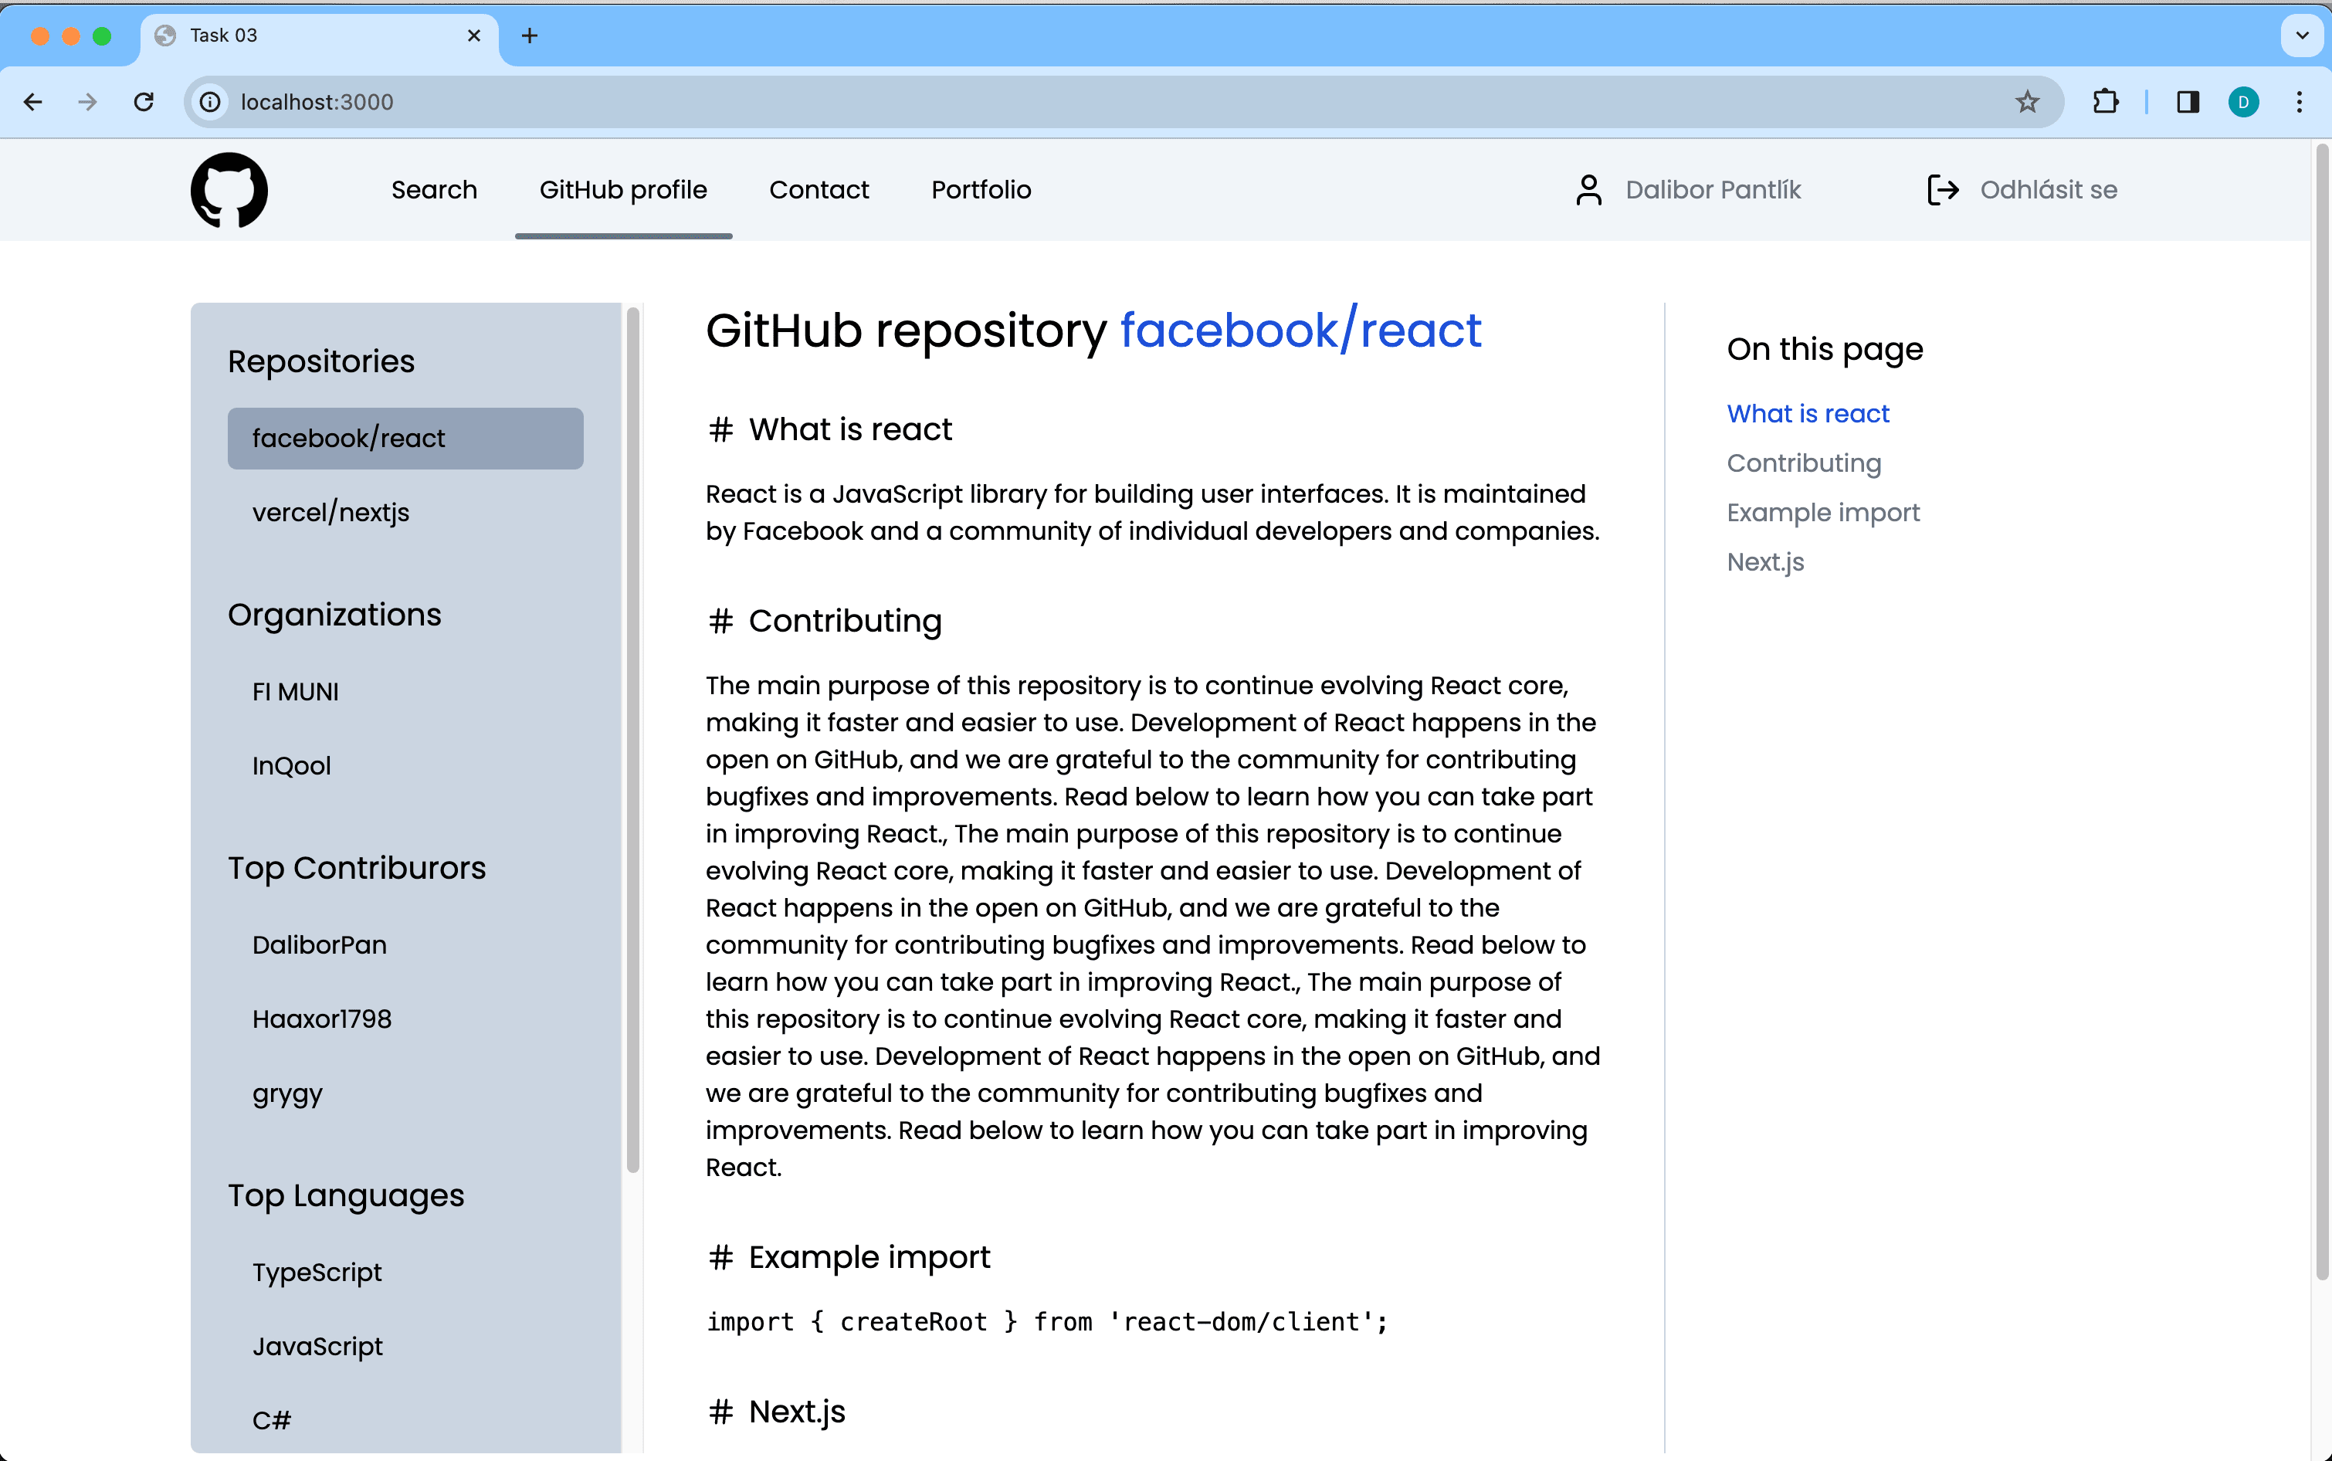Toggle the browser side panel icon

2188,101
